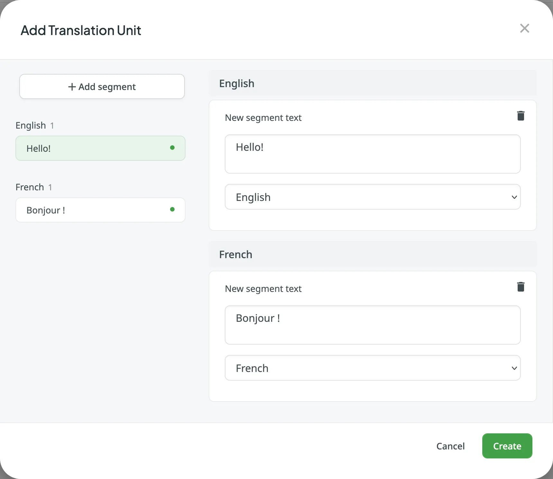Click the chevron on French language selector
Screen dimensions: 553x479
(514, 368)
